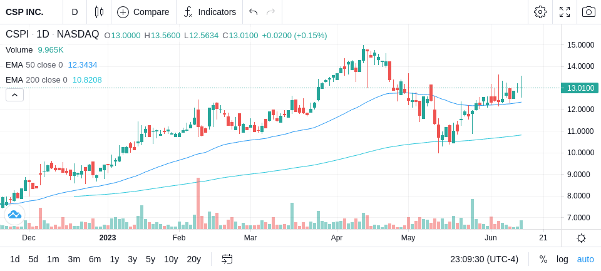Select the Volume indicator legend
601x271 pixels.
(x=19, y=50)
